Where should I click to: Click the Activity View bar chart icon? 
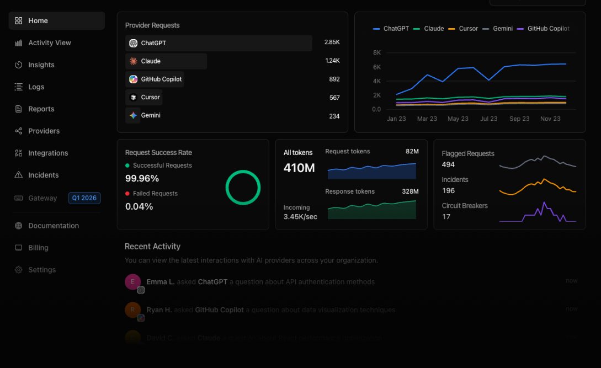coord(18,43)
